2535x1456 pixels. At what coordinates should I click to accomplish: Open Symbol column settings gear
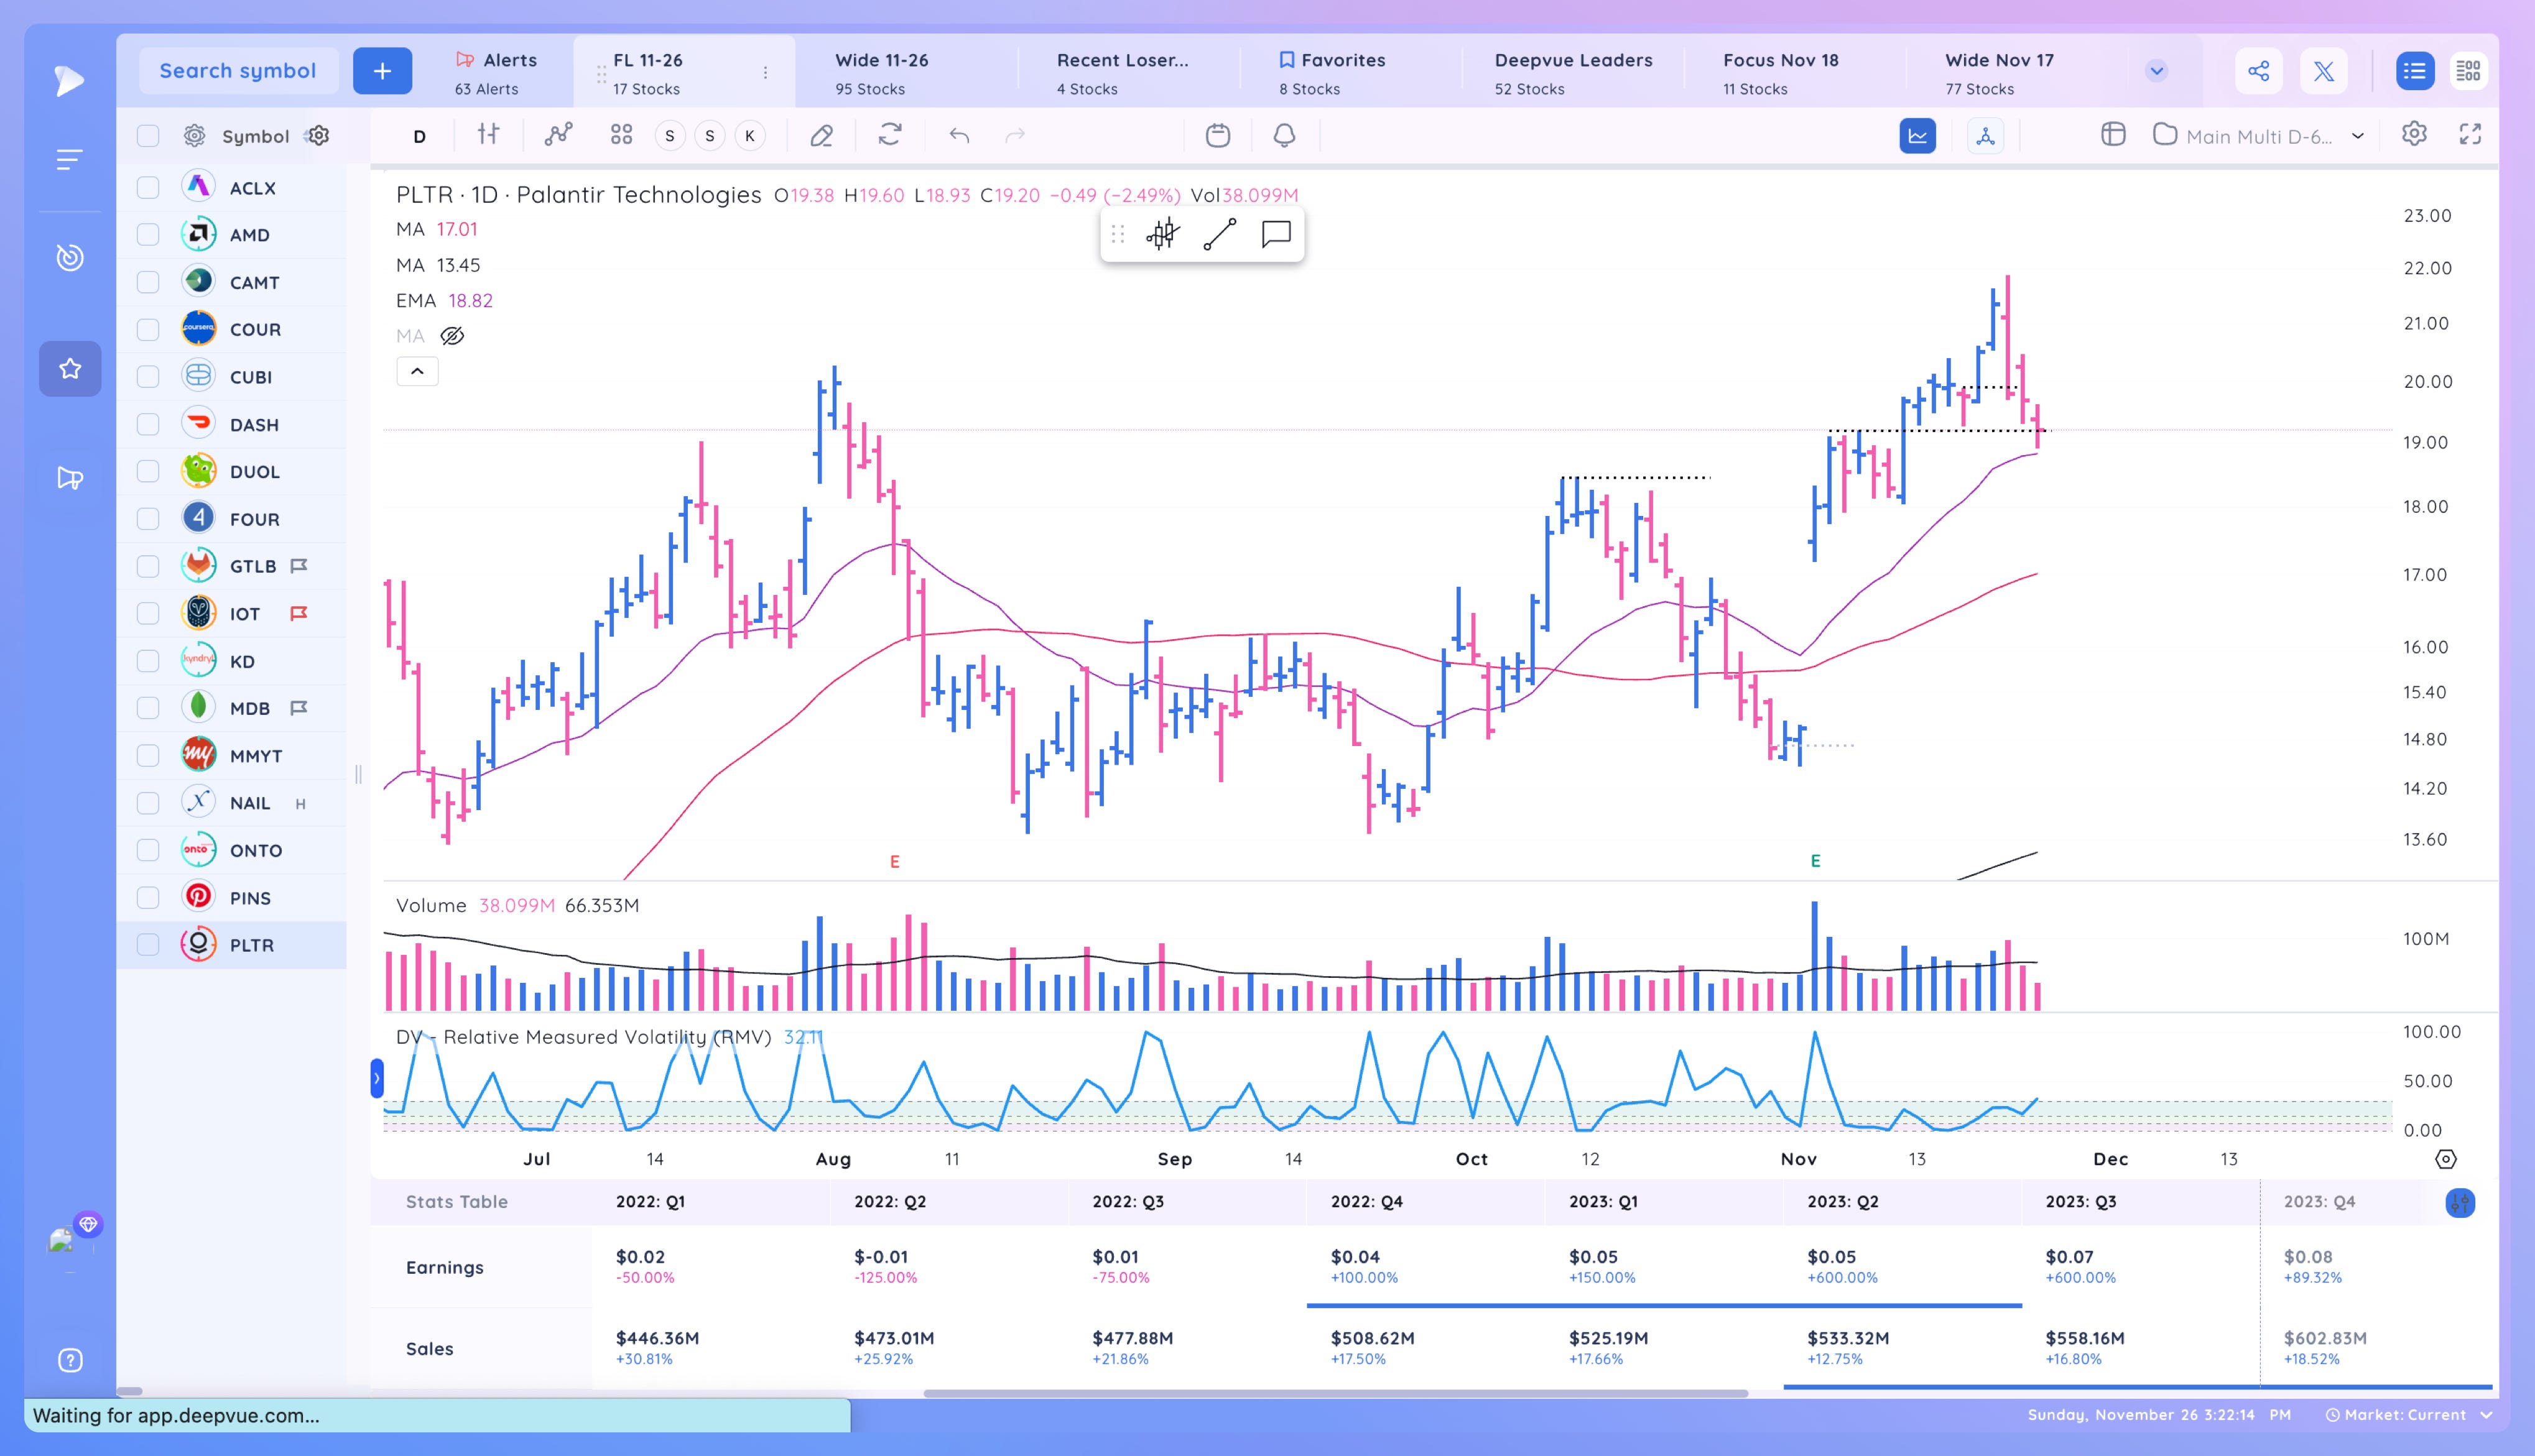(318, 135)
